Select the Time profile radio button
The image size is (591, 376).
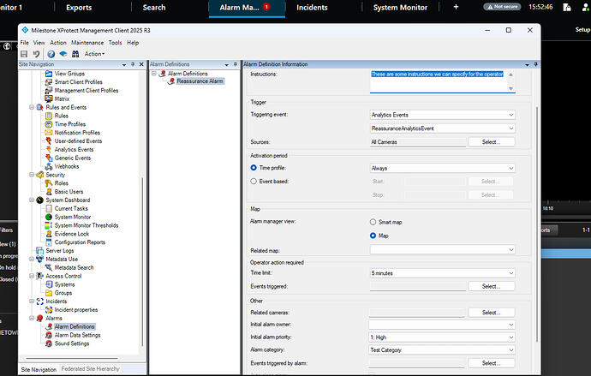point(254,168)
